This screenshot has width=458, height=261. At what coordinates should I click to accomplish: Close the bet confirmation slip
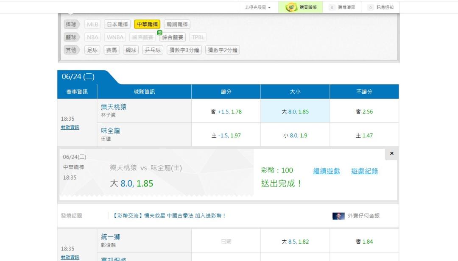392,153
